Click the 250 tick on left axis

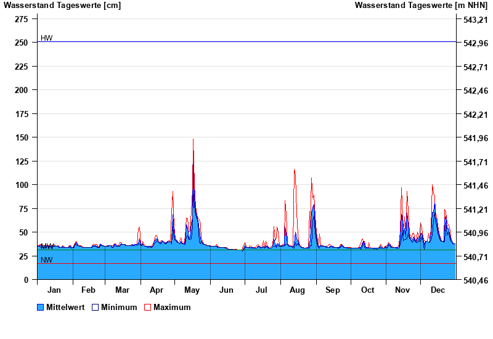coord(22,43)
